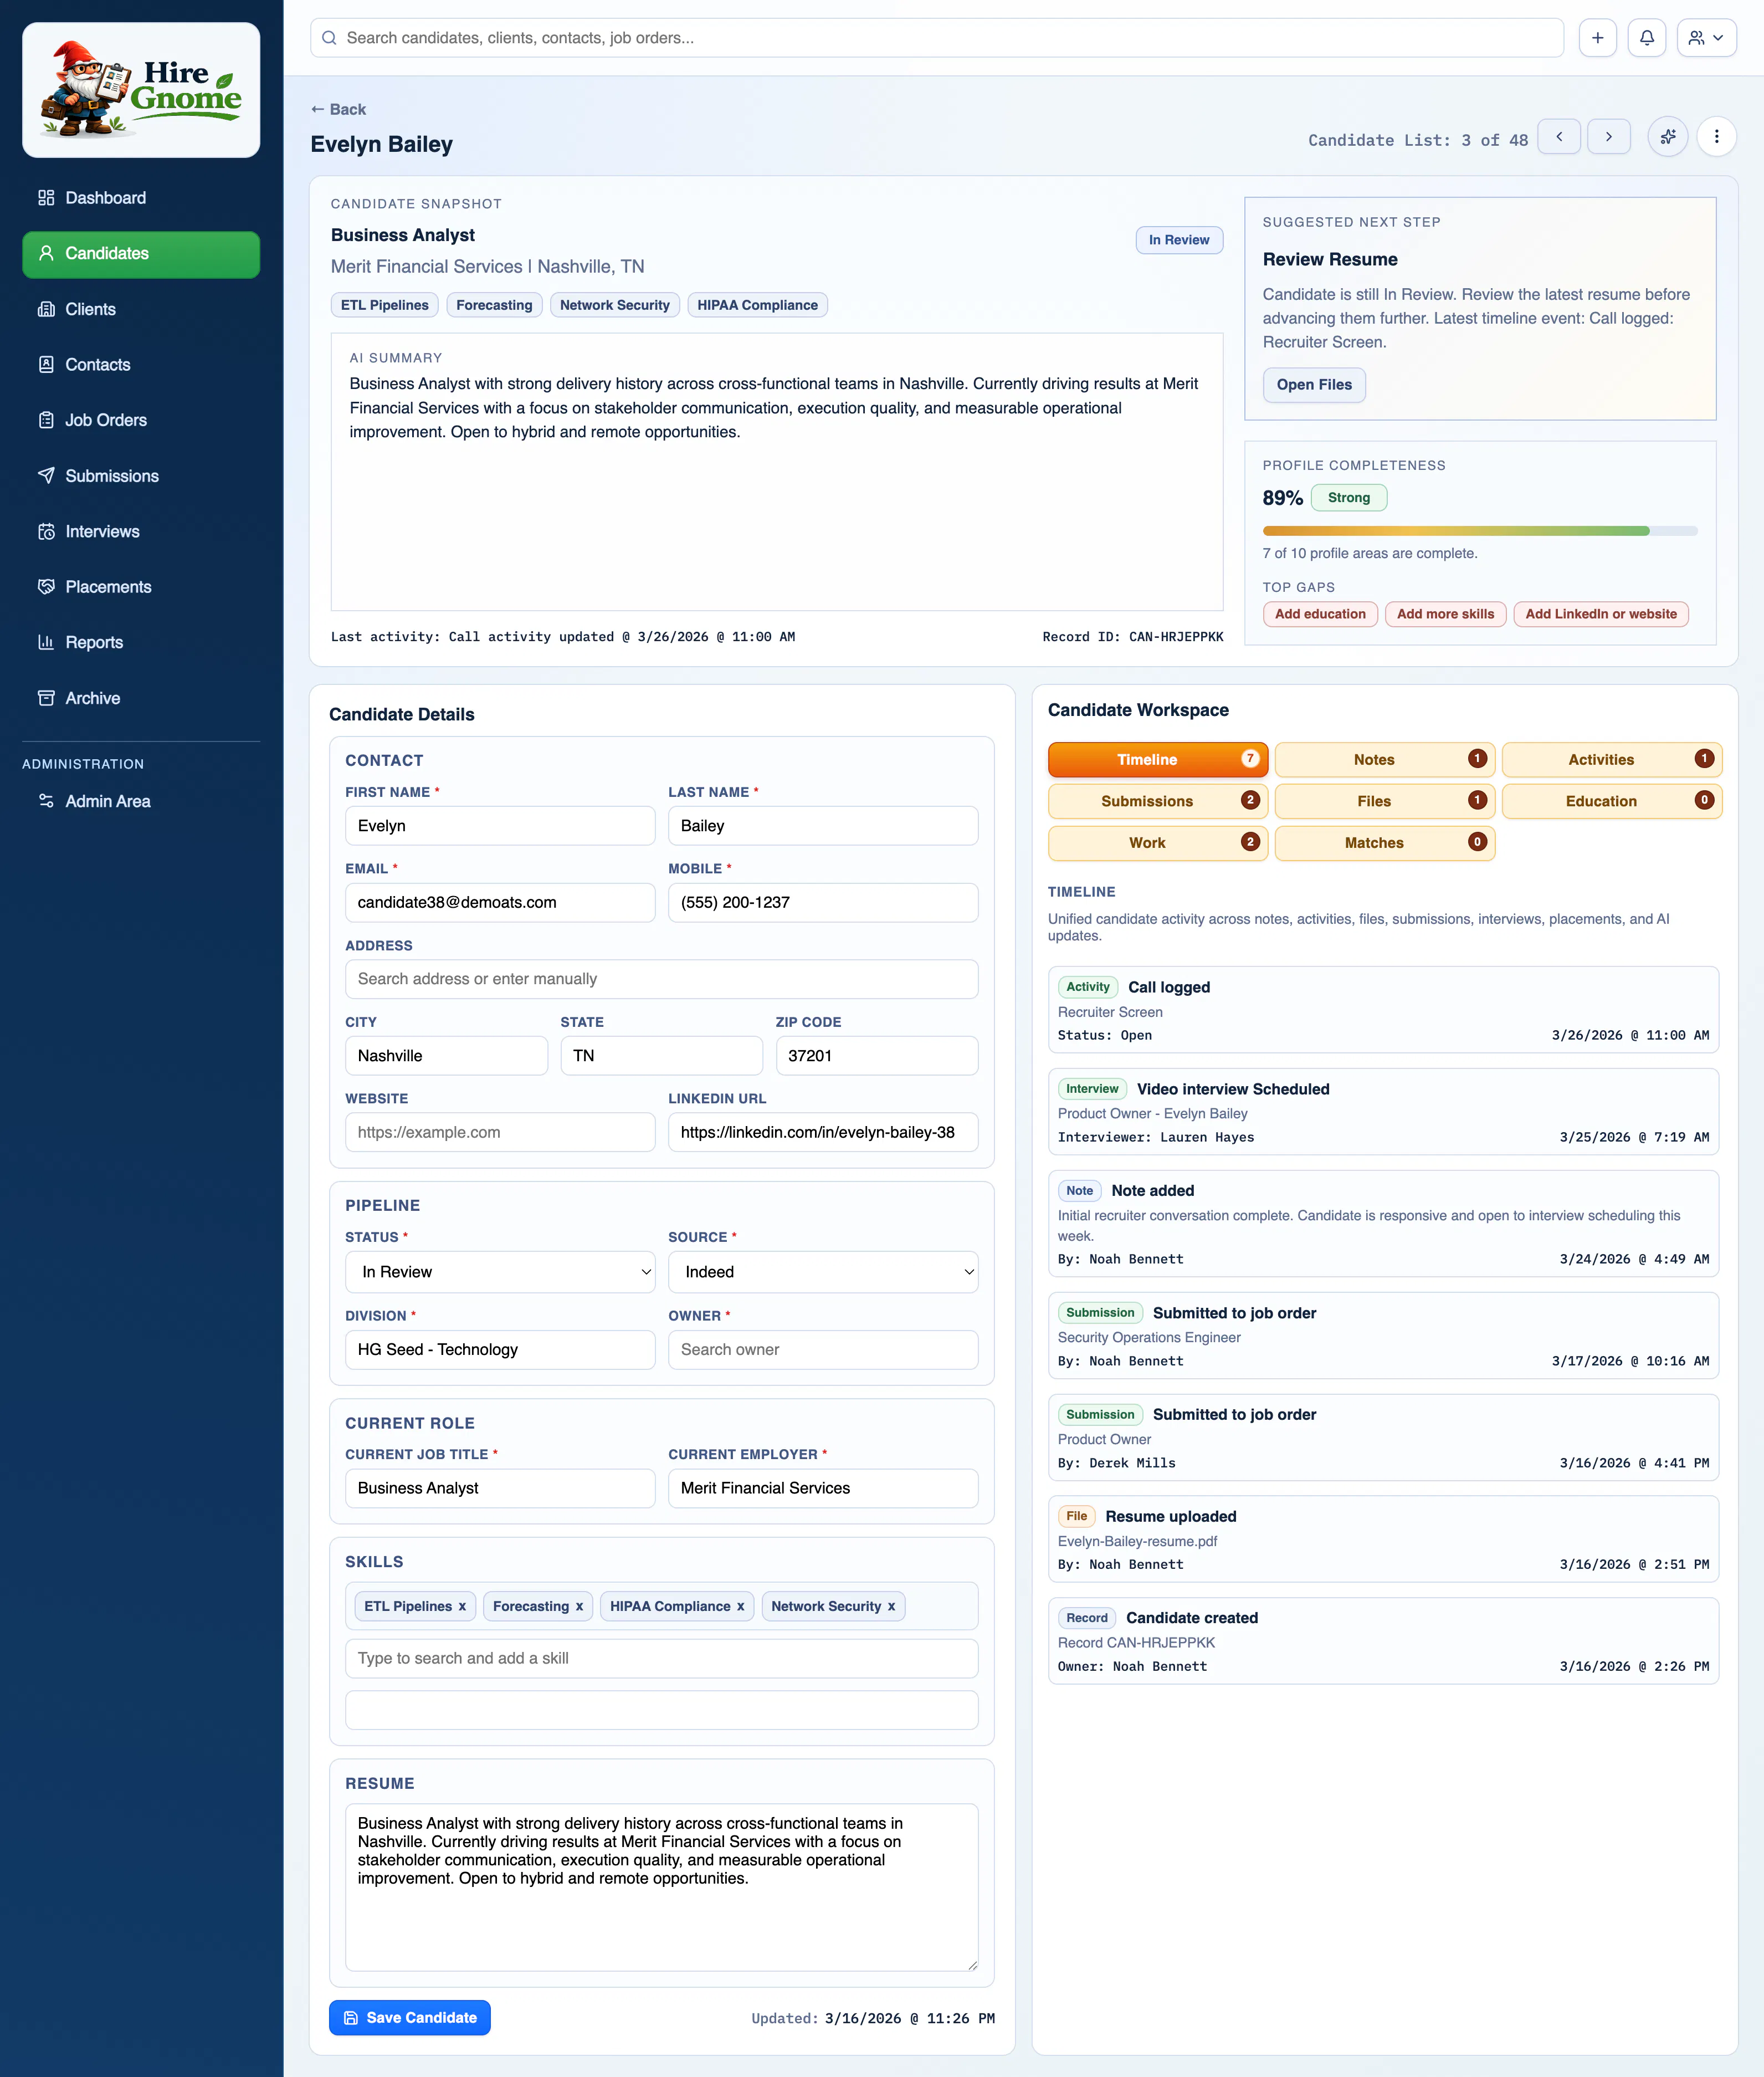Click the Current Employer field
Image resolution: width=1764 pixels, height=2077 pixels.
coord(823,1489)
